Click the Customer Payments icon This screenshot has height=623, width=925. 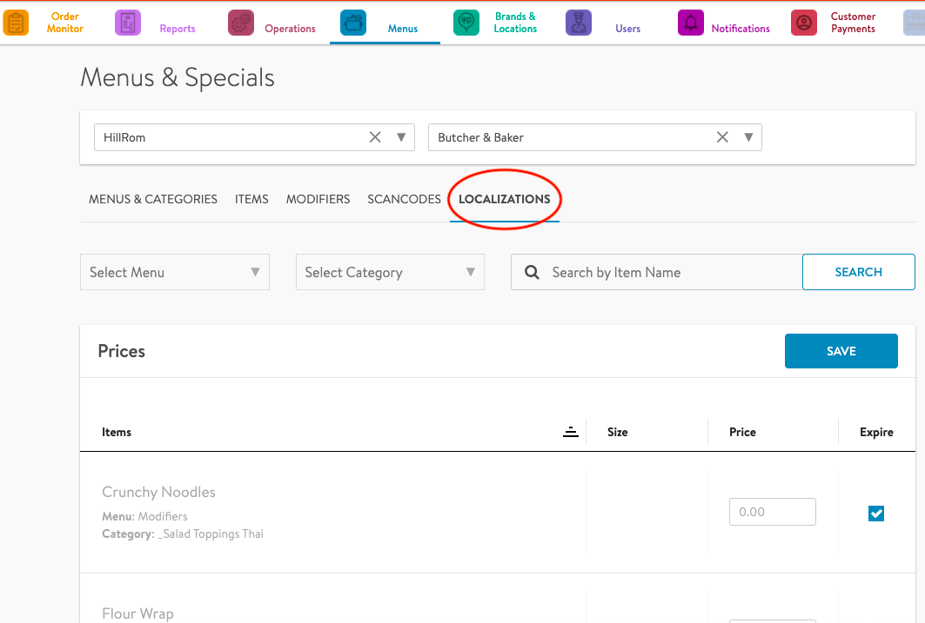click(x=804, y=23)
